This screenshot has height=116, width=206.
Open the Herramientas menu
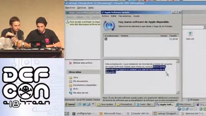tap(125, 16)
